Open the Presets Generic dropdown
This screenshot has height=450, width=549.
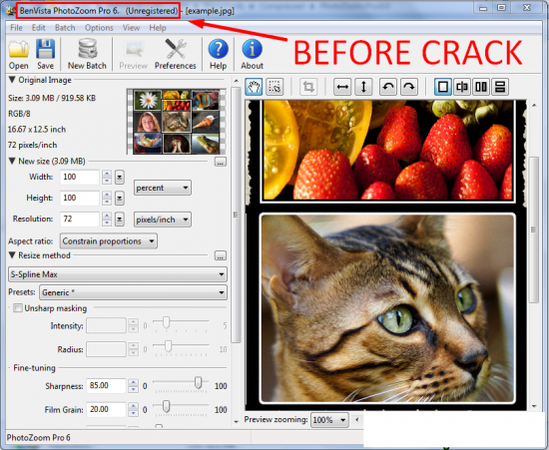133,292
